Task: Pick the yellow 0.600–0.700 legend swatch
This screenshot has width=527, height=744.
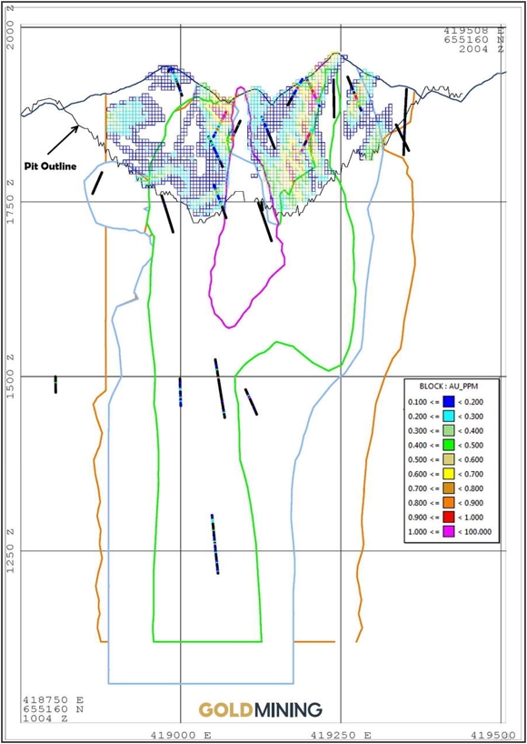Action: 450,474
